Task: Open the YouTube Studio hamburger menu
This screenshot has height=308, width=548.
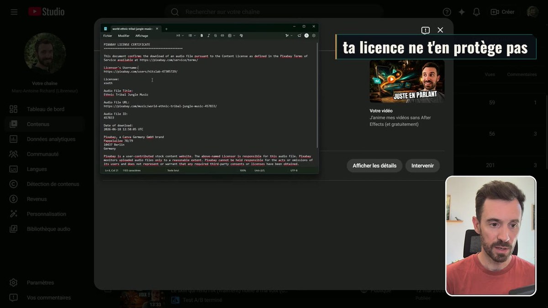Action: point(14,12)
